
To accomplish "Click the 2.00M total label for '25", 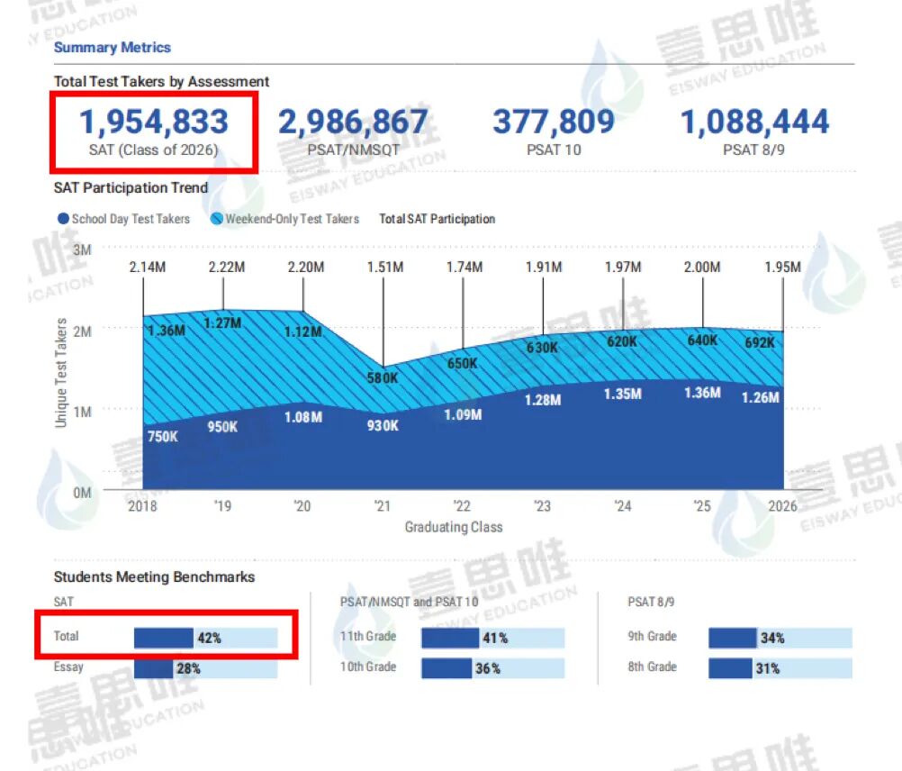I will [x=702, y=267].
